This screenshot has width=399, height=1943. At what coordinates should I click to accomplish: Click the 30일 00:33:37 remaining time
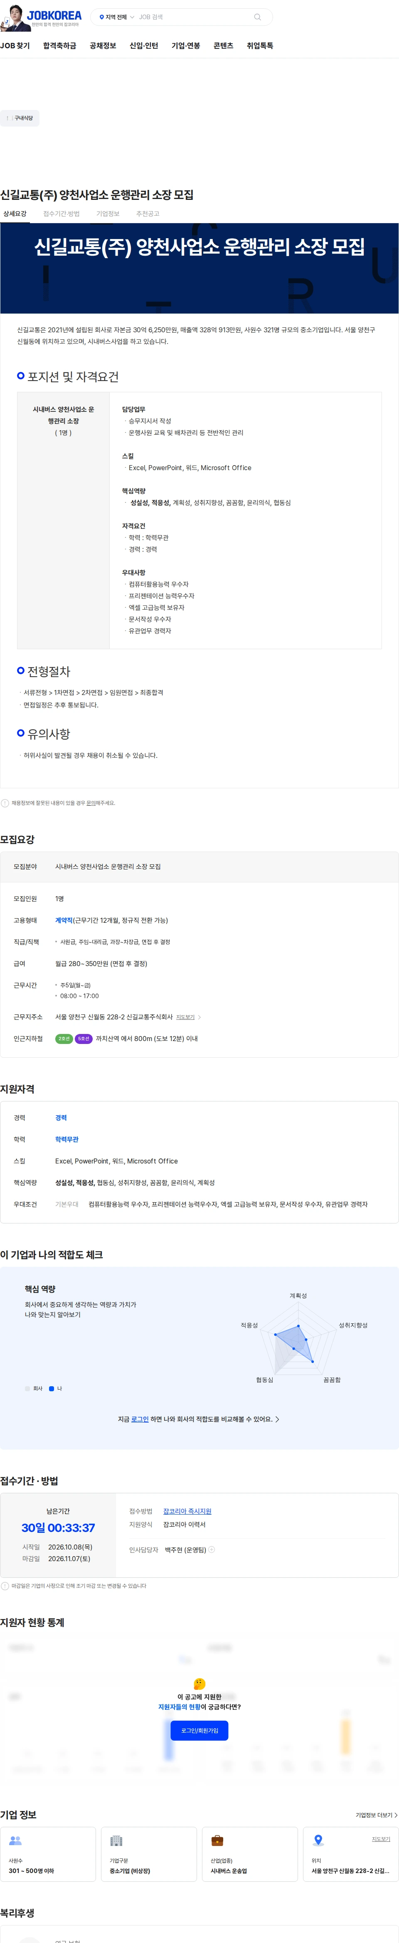pos(58,1527)
